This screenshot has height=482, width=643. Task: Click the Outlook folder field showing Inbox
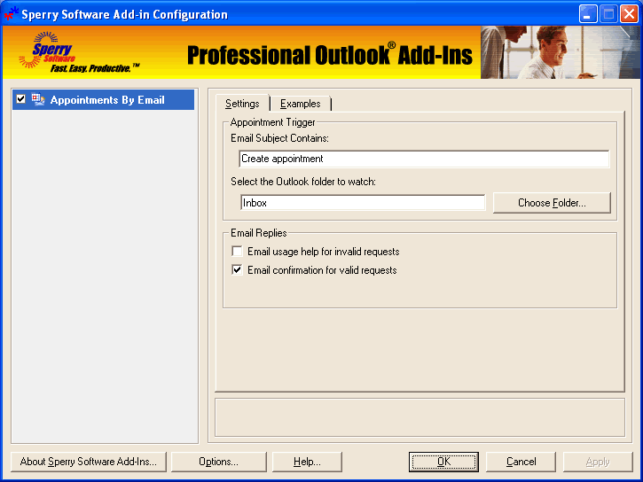coord(363,203)
